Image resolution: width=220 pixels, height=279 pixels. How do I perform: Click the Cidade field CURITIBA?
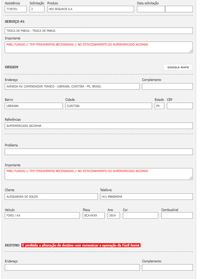[109, 106]
